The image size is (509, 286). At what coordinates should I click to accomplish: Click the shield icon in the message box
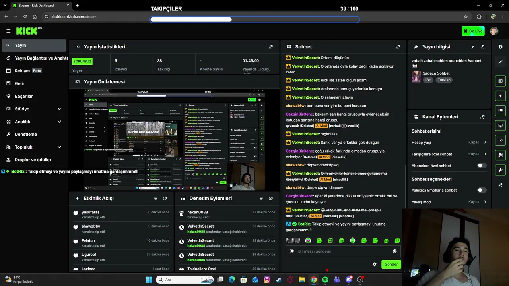coord(292,251)
